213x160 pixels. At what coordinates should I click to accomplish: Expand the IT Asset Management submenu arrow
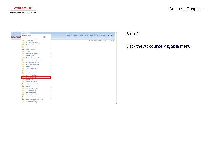50,84
